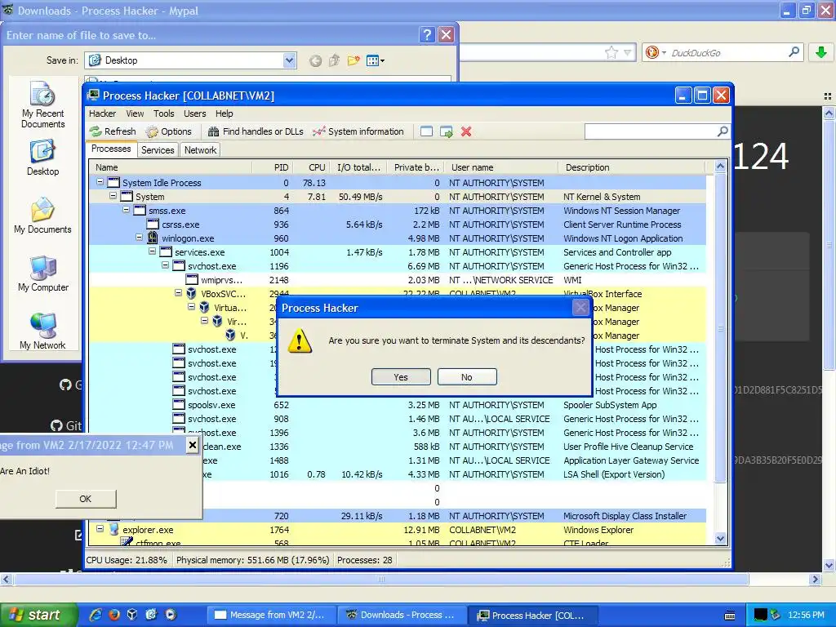Screen dimensions: 836x627
Task: Click Refresh in Process Hacker toolbar
Action: tap(113, 131)
